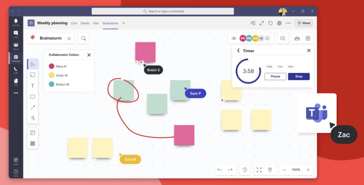Viewport: 364px width, 185px height.
Task: Open the templates frame tool
Action: click(x=33, y=133)
